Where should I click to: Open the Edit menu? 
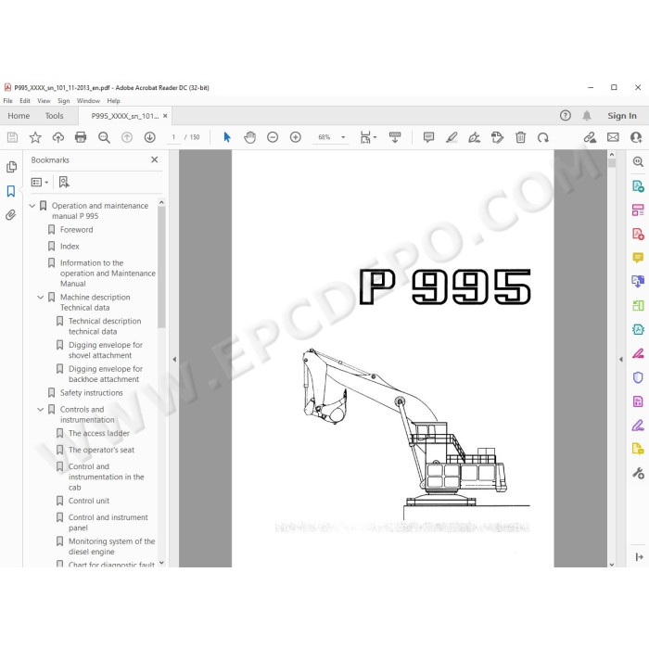pos(25,100)
